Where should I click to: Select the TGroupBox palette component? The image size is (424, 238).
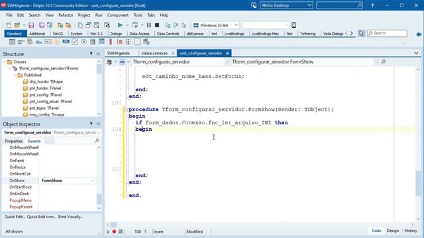120,42
